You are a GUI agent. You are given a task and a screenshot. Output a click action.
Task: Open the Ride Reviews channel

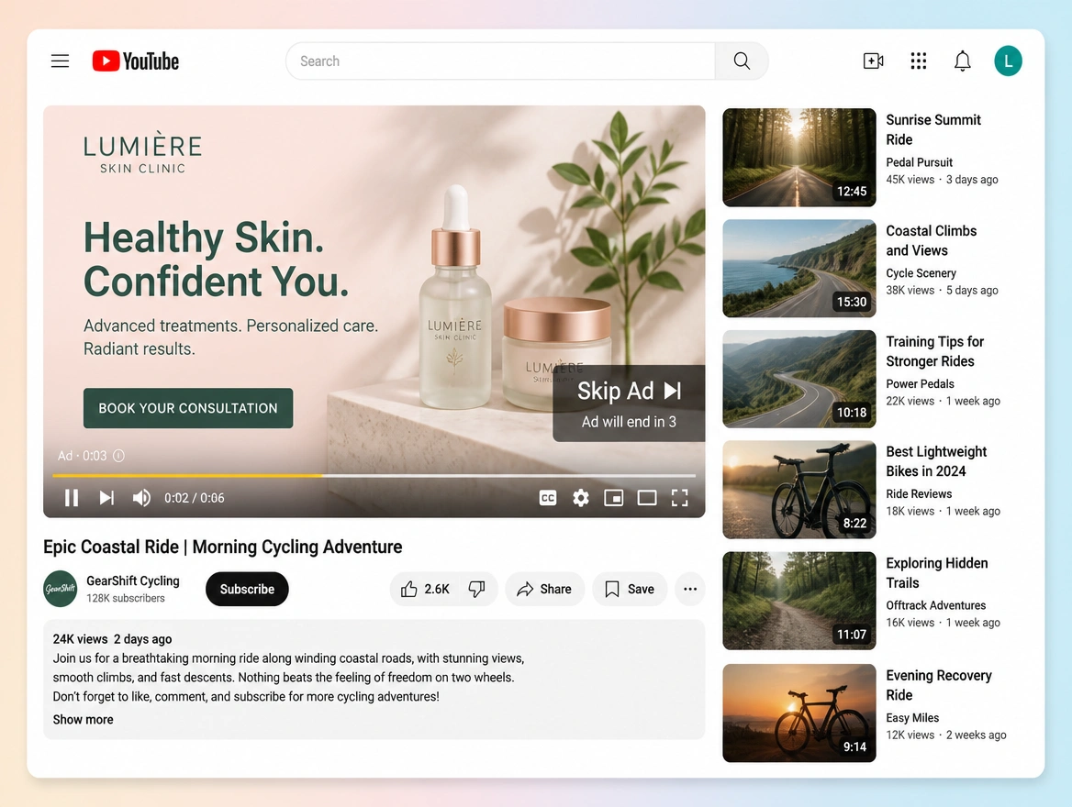[919, 493]
